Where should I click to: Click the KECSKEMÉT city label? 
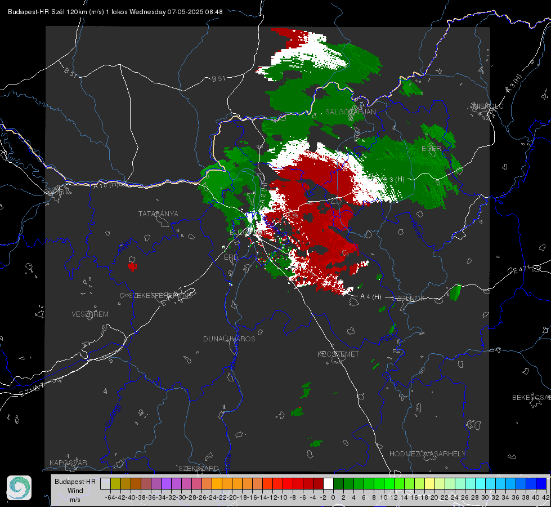point(338,354)
